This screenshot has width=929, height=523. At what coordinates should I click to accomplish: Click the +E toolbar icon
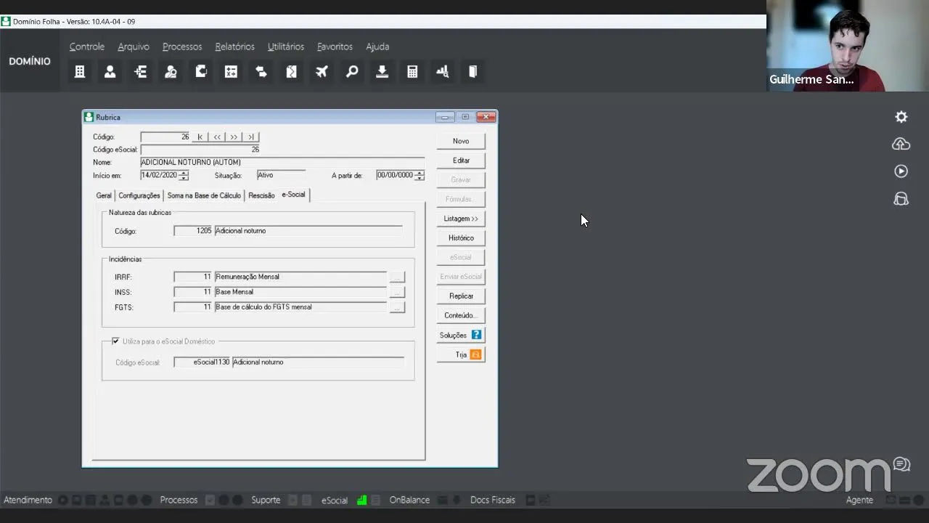tap(141, 72)
